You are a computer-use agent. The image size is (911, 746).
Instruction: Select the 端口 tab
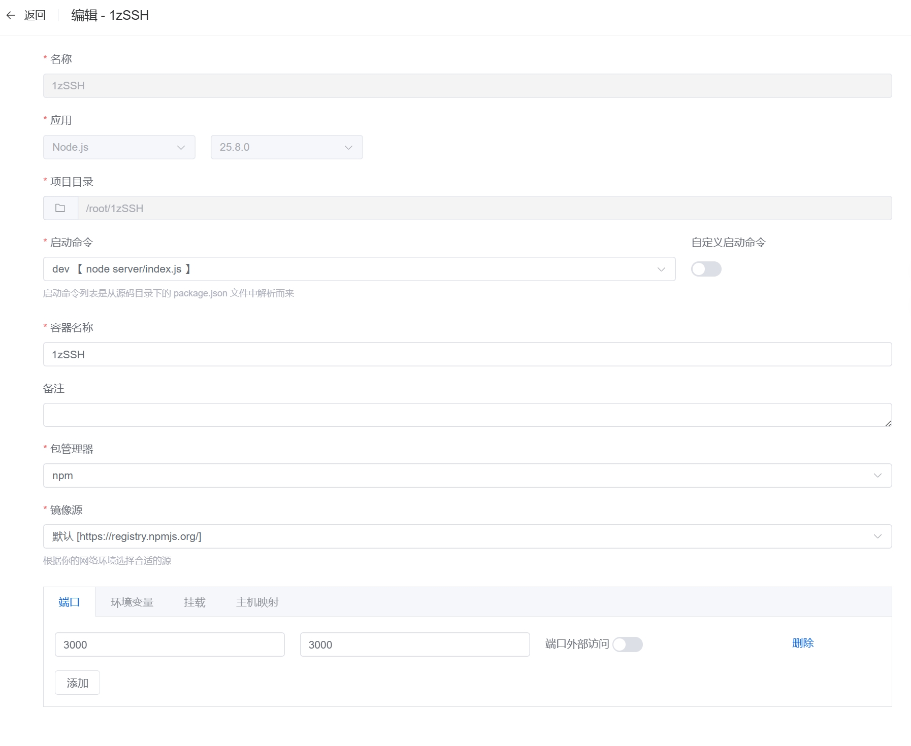69,602
